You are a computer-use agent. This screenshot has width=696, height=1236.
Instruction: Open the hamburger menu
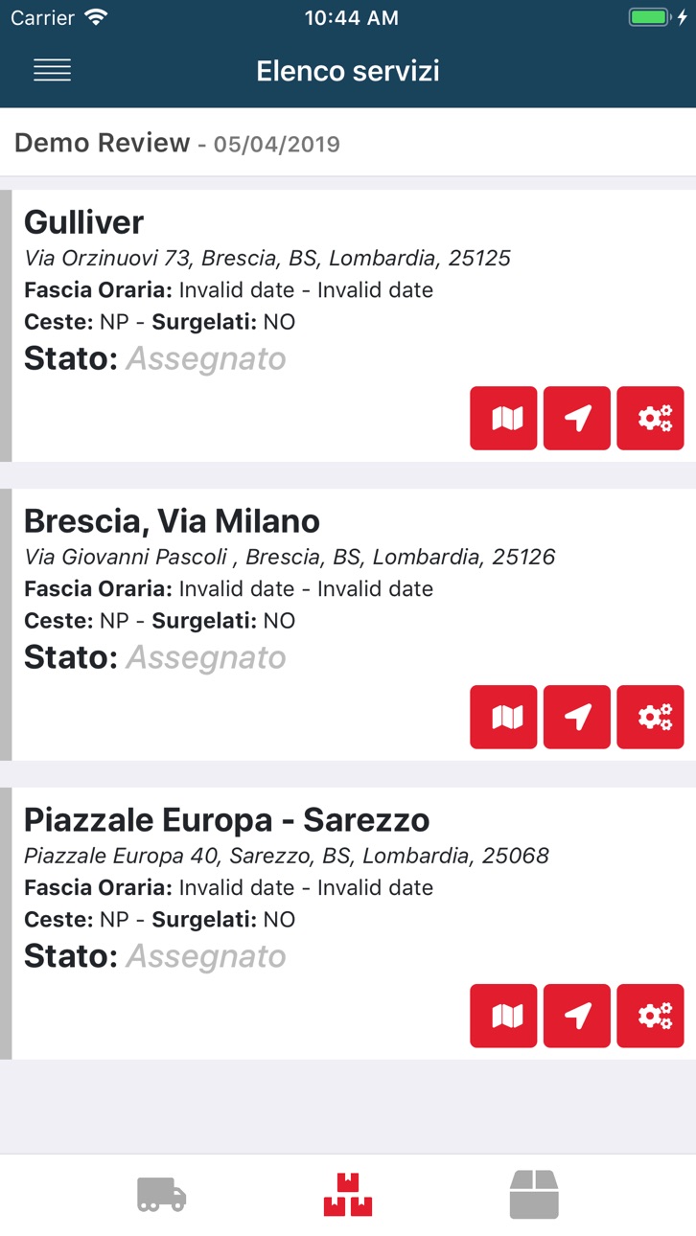[x=52, y=70]
